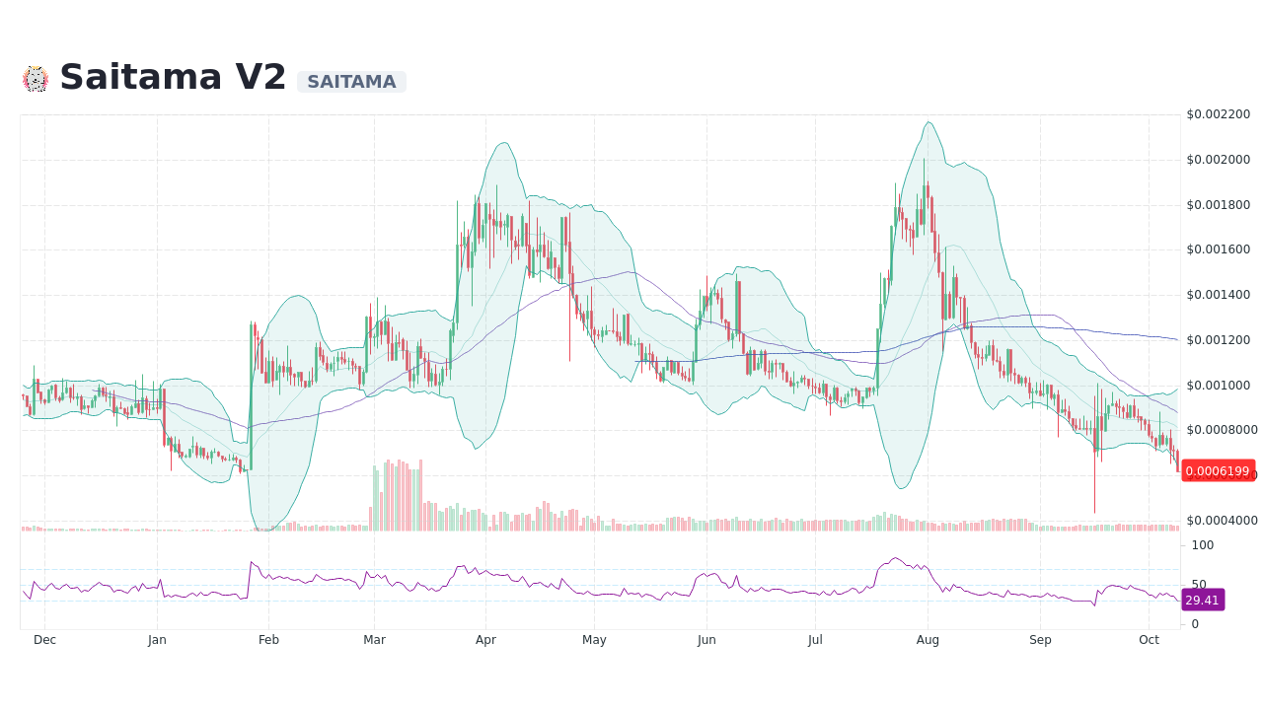Image resolution: width=1263 pixels, height=710 pixels.
Task: Click the purple 29.41 RSI value label
Action: tap(1203, 600)
